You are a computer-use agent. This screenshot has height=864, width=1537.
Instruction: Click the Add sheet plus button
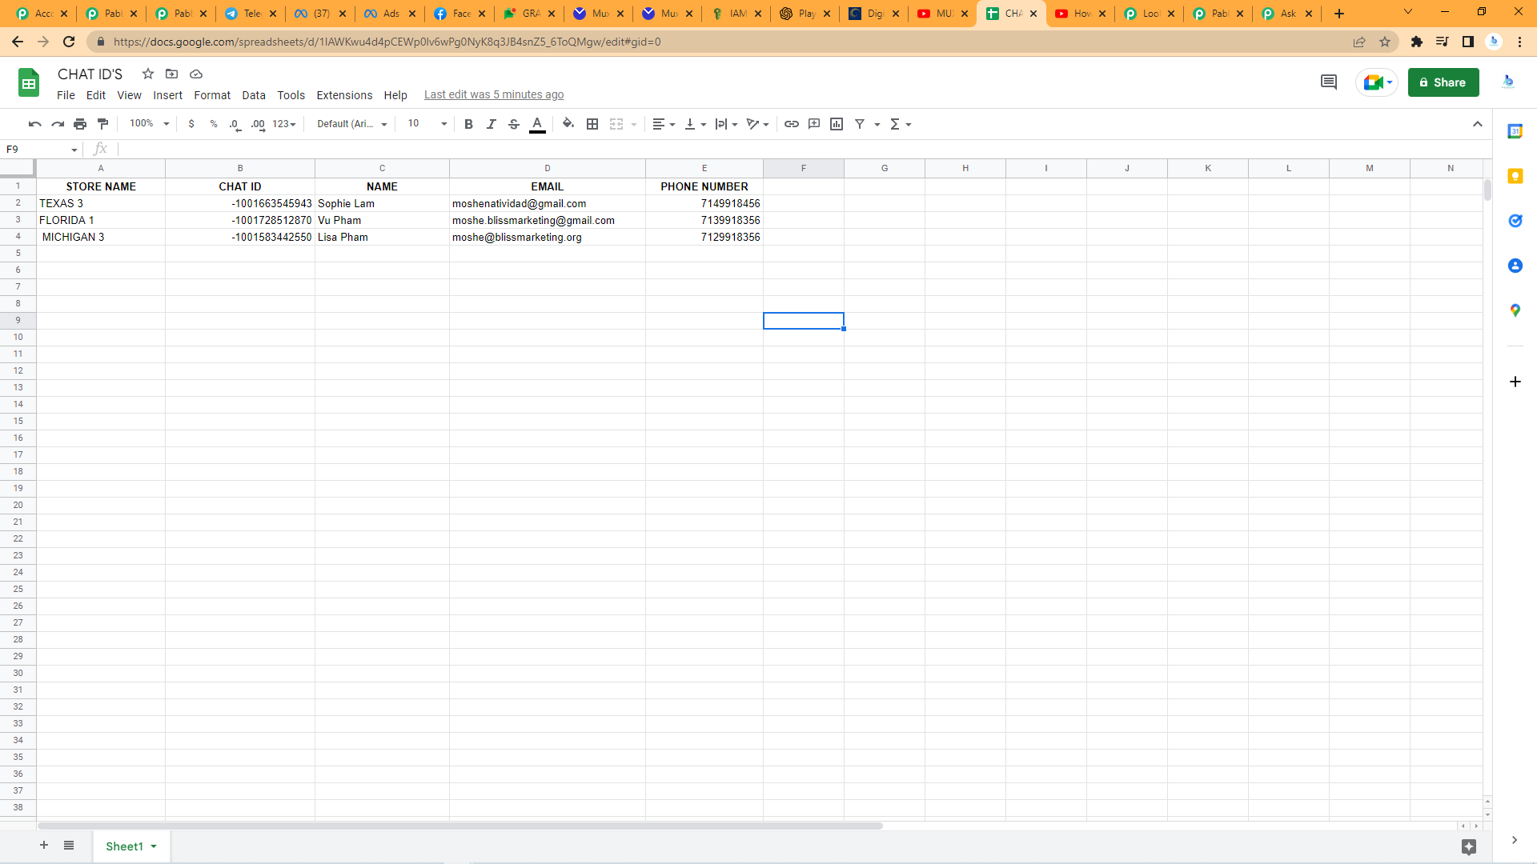[x=44, y=846]
